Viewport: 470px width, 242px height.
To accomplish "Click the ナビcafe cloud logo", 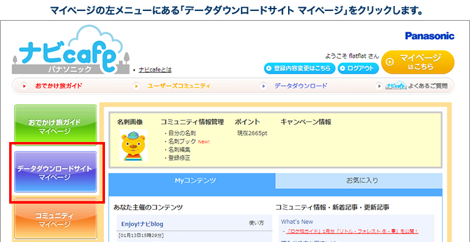I will pos(71,50).
